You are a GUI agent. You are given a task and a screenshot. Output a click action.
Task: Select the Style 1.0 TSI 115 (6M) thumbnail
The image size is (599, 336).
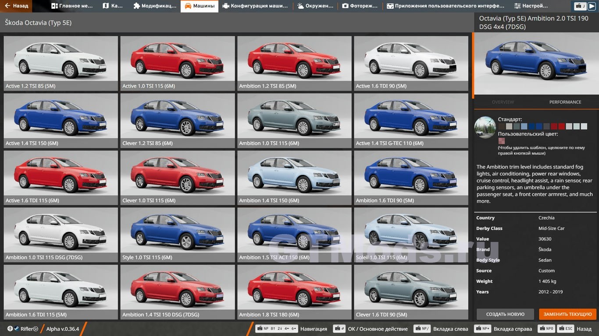click(178, 234)
